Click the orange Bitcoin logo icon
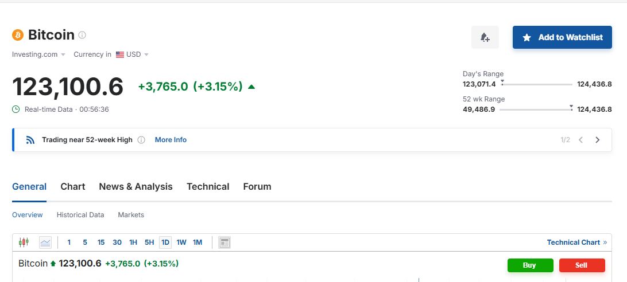 pos(18,35)
